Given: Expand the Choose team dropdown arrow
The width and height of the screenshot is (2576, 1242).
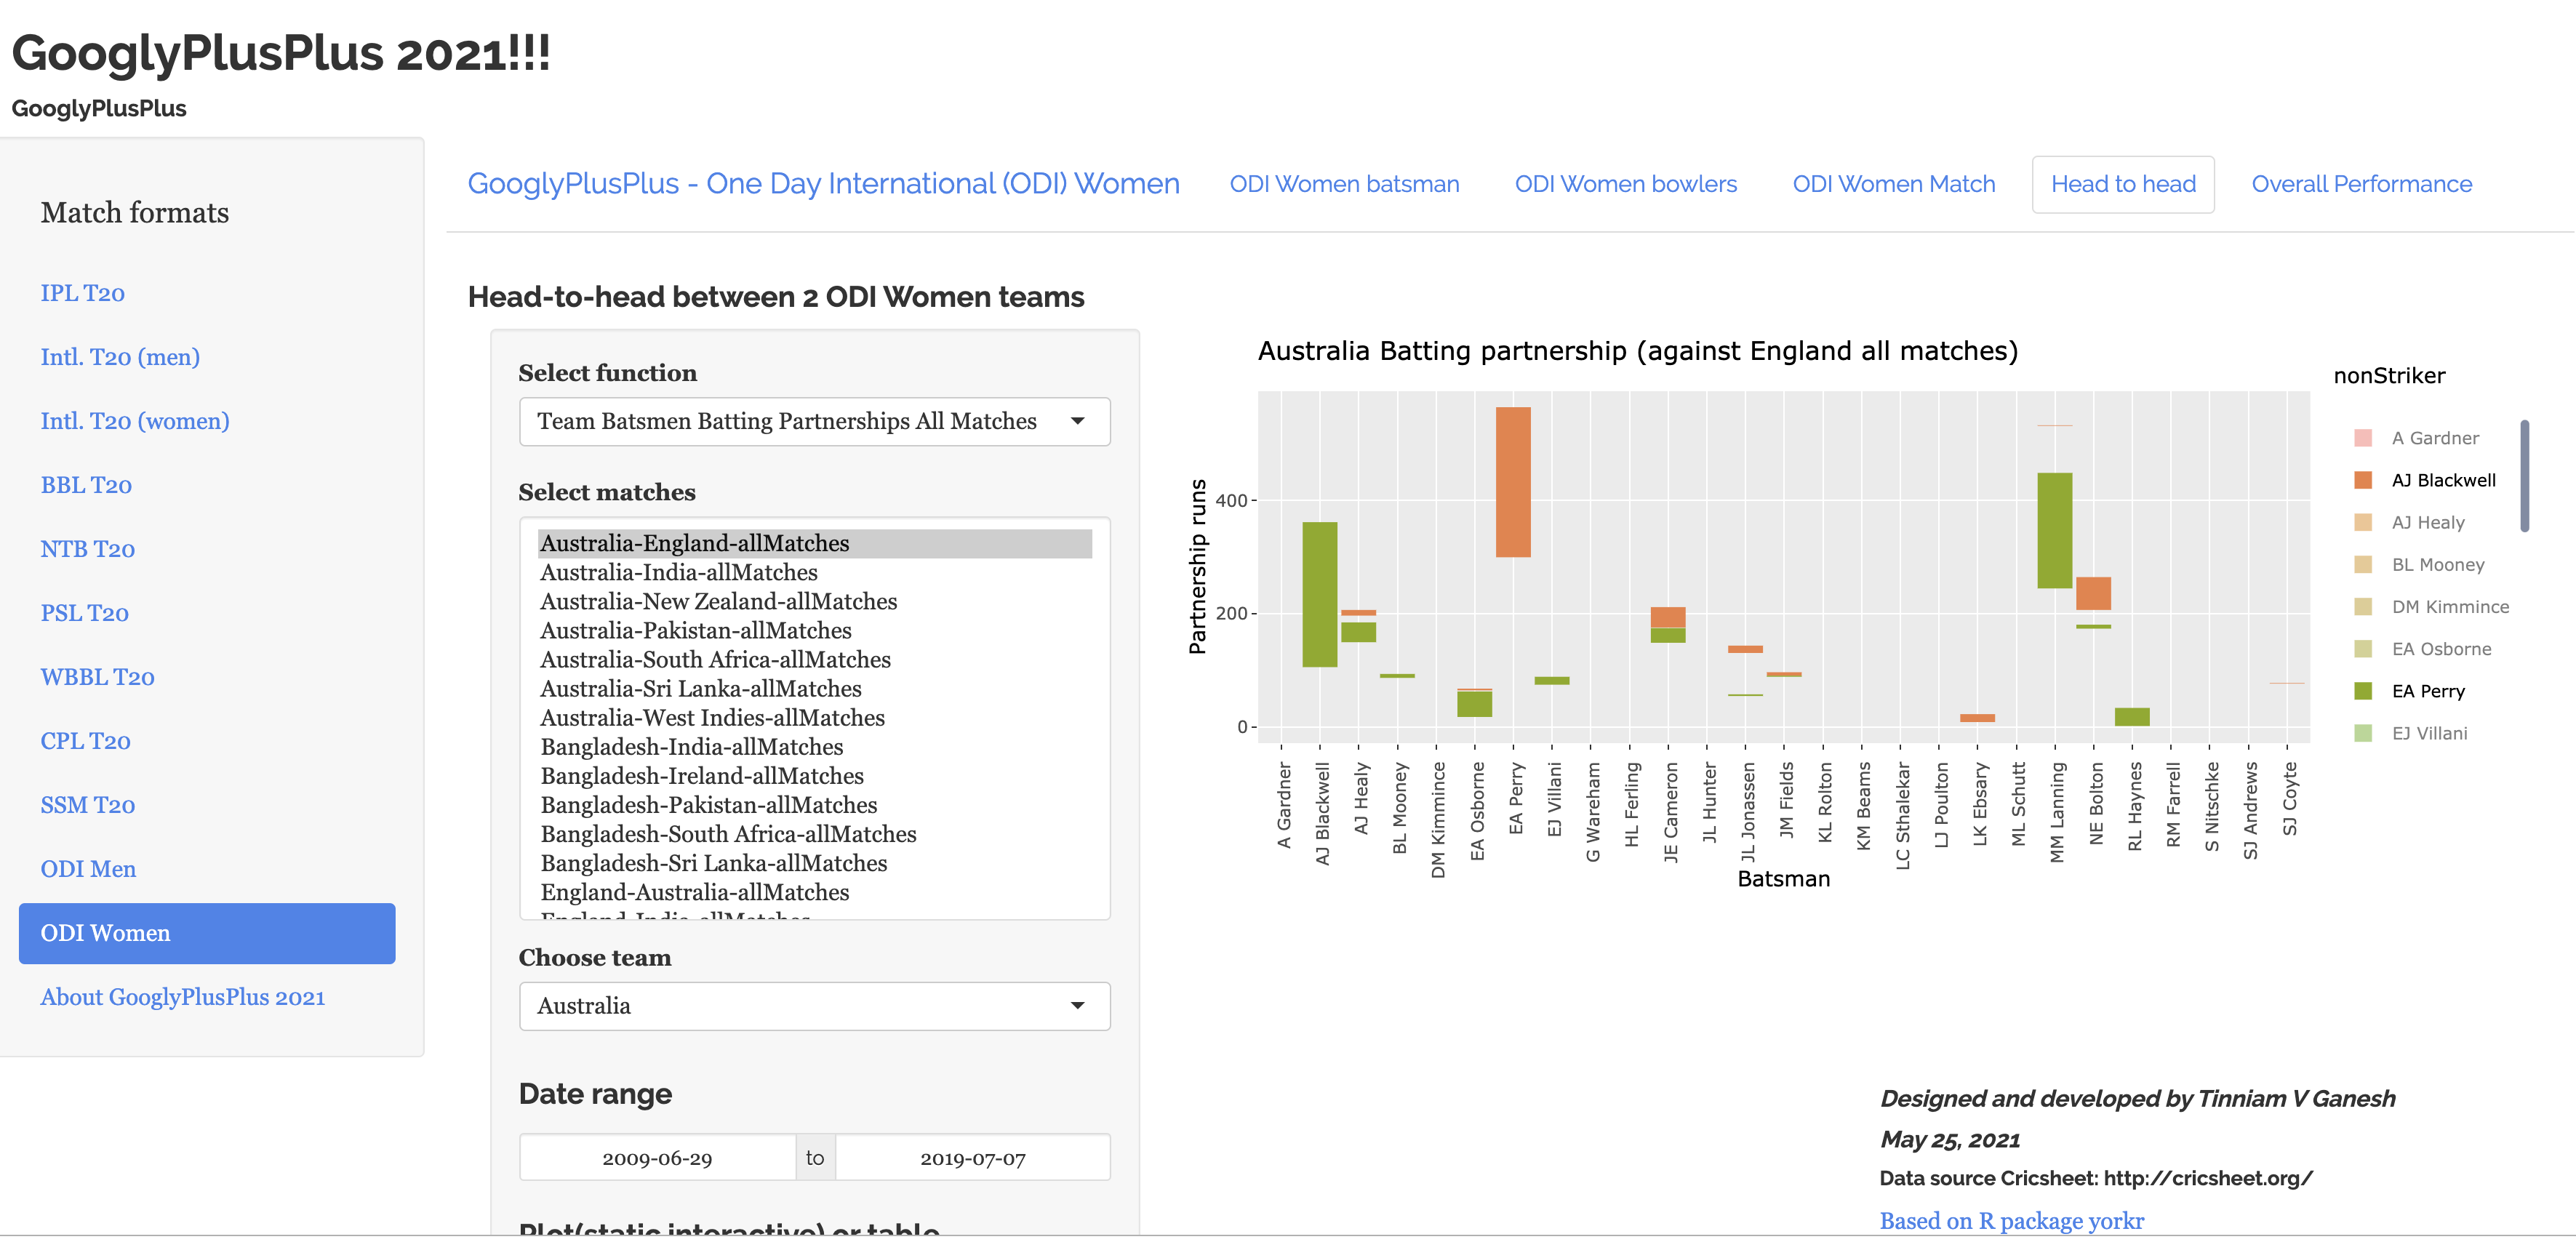Looking at the screenshot, I should click(1077, 1006).
